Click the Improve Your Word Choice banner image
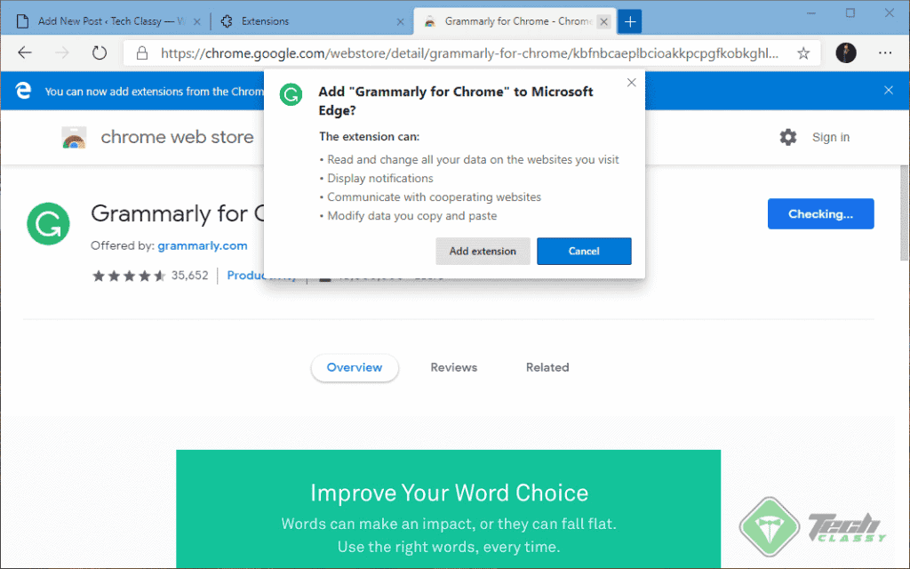910x569 pixels. pyautogui.click(x=448, y=509)
